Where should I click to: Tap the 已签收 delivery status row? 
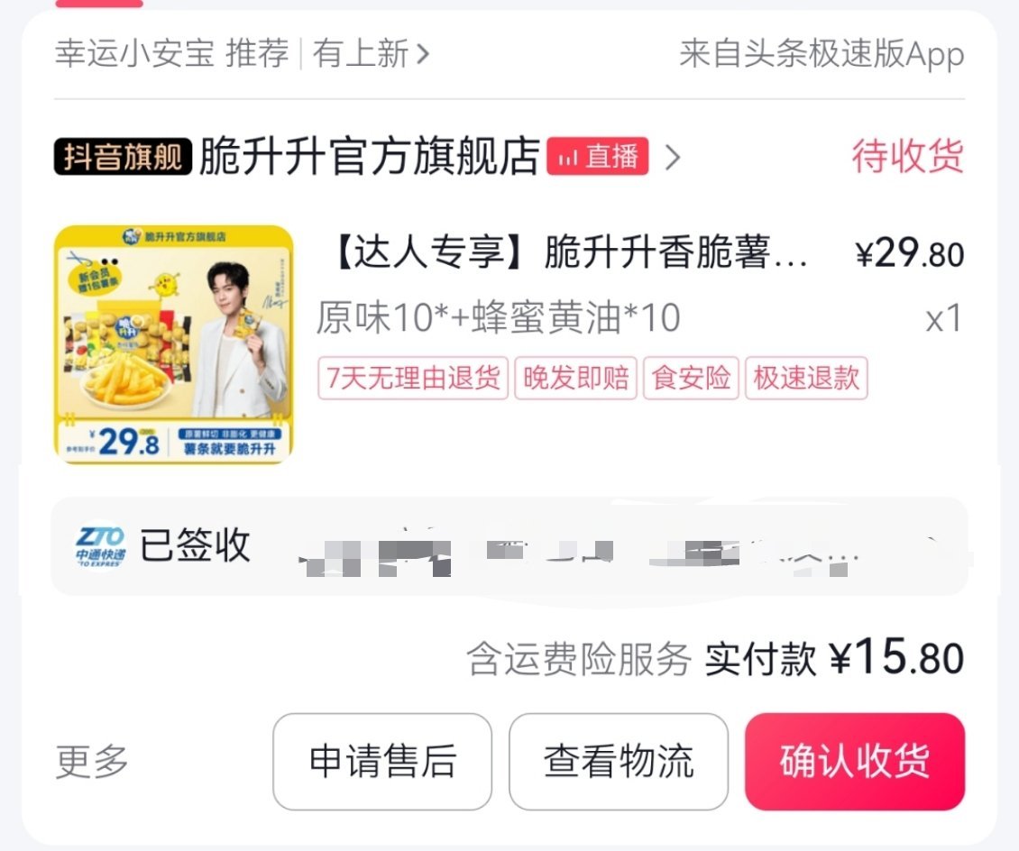point(509,546)
